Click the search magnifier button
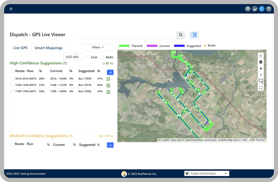The width and height of the screenshot is (278, 182). (x=181, y=35)
